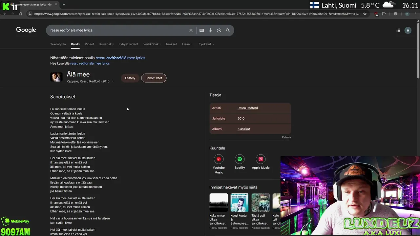Close the ressu redfor älä mee lyrics tab

(x=56, y=5)
